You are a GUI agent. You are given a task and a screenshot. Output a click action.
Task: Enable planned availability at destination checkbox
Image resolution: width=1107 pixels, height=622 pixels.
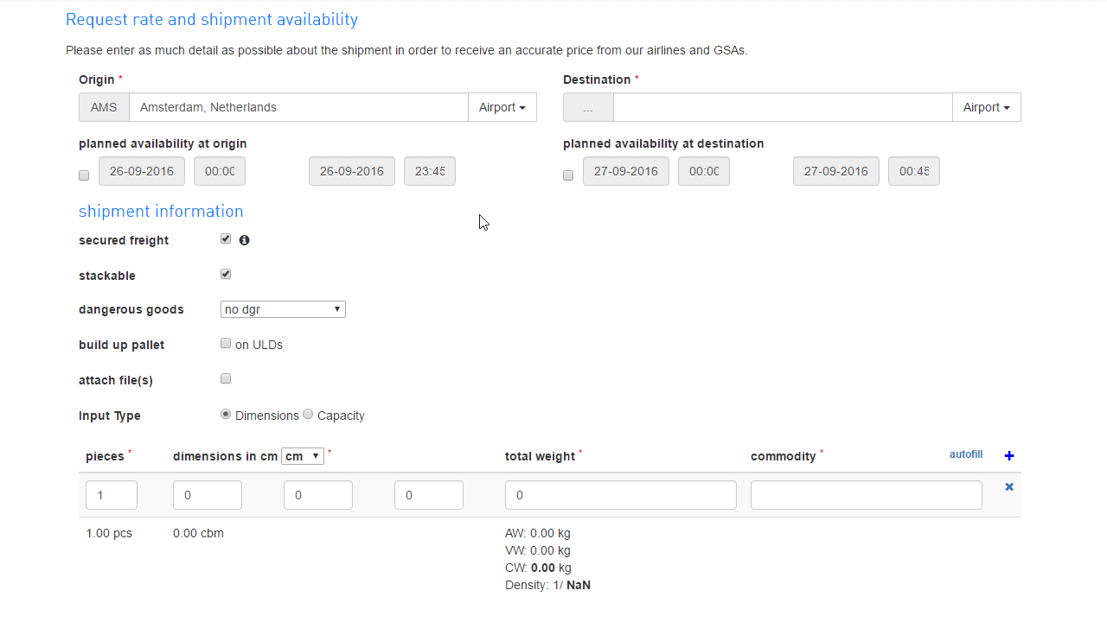point(568,175)
